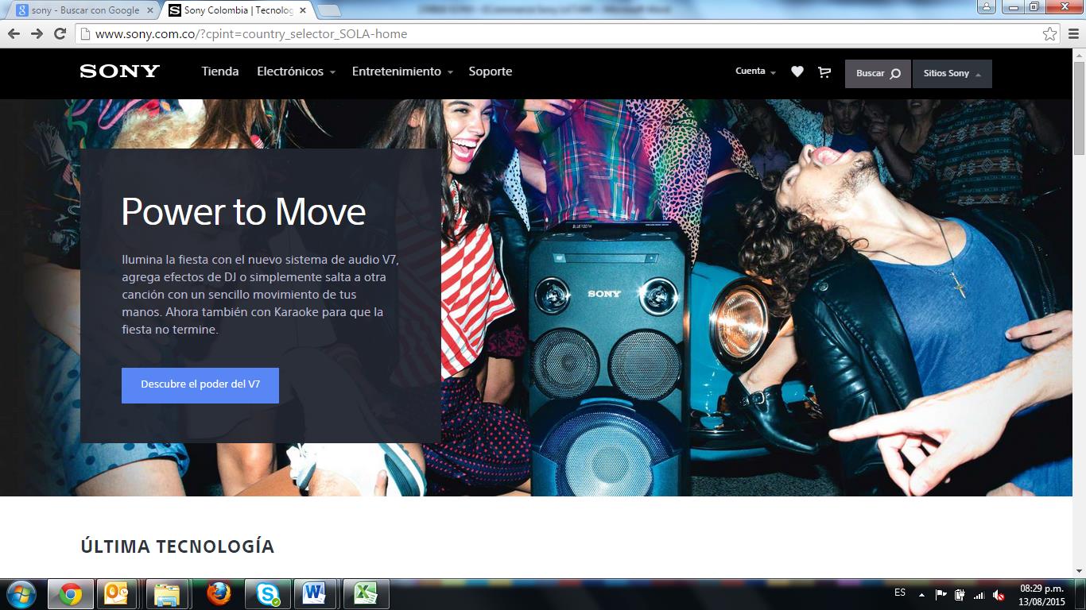1086x610 pixels.
Task: Click the browser forward arrow
Action: click(x=37, y=34)
